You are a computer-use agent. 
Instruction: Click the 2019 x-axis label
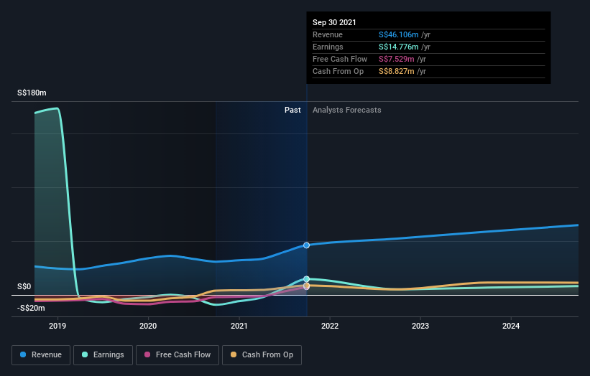(57, 326)
